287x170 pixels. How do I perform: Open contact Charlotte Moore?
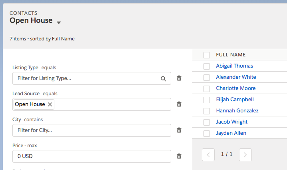pos(236,88)
